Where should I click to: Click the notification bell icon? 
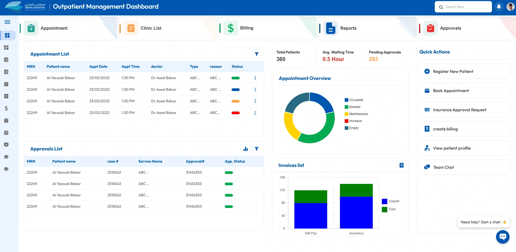[499, 7]
